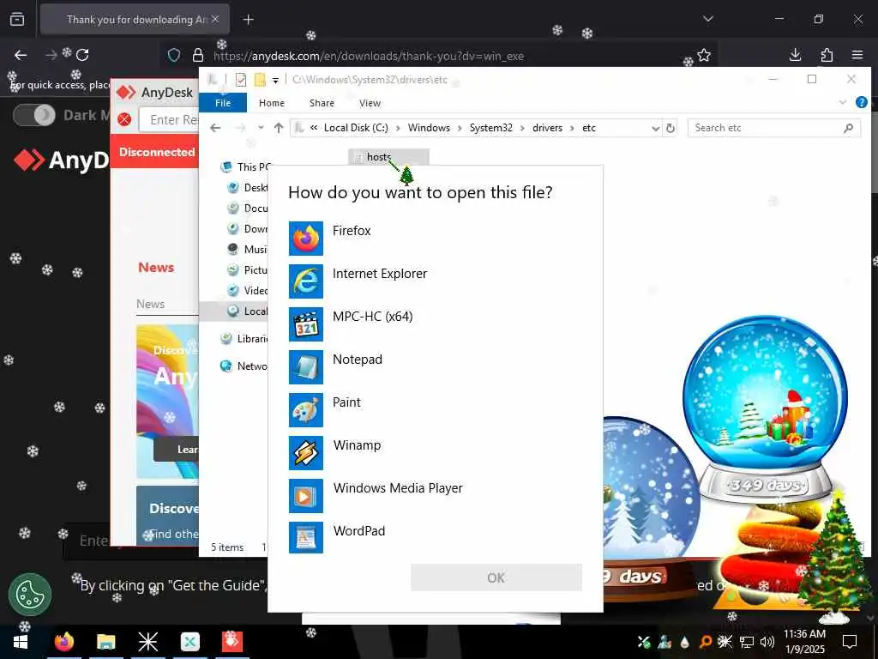Image resolution: width=878 pixels, height=659 pixels.
Task: Click the File Explorer taskbar icon
Action: [105, 642]
